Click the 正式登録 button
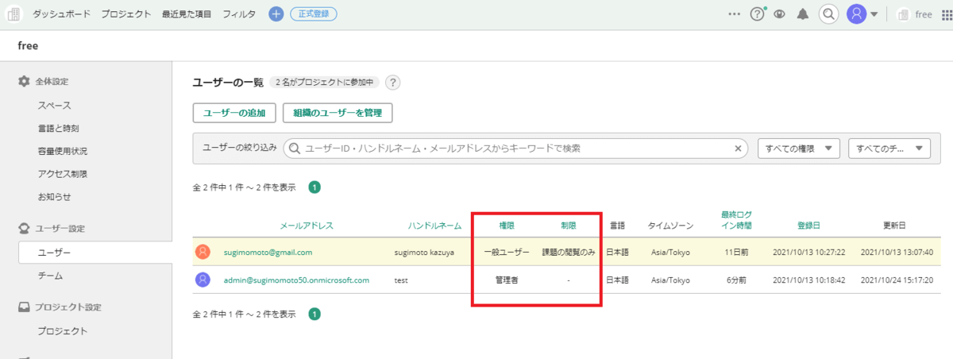 tap(313, 14)
